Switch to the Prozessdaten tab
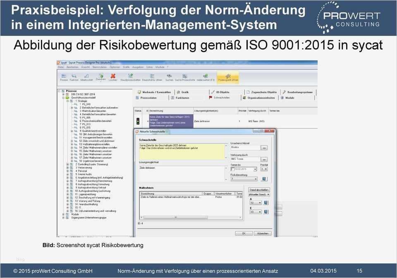Screen dimensions: 397x278 tap(146, 98)
